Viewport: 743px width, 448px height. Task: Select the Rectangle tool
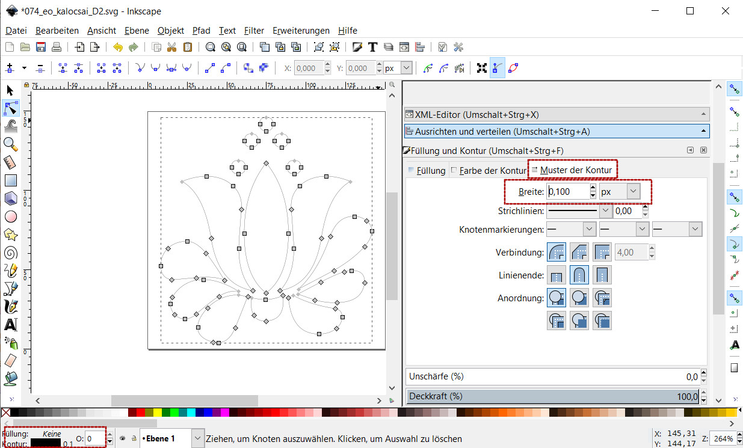coord(10,180)
